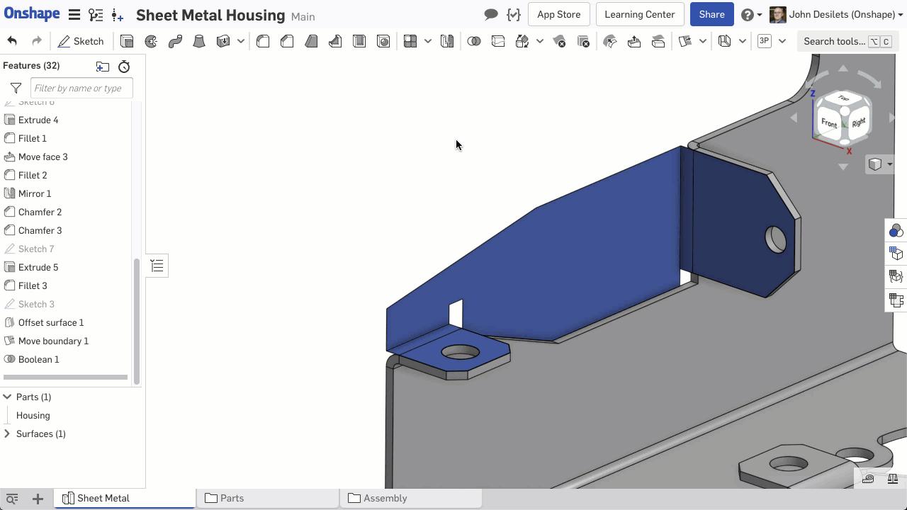Activate the Boolean tool
Image resolution: width=907 pixels, height=510 pixels.
(x=474, y=41)
